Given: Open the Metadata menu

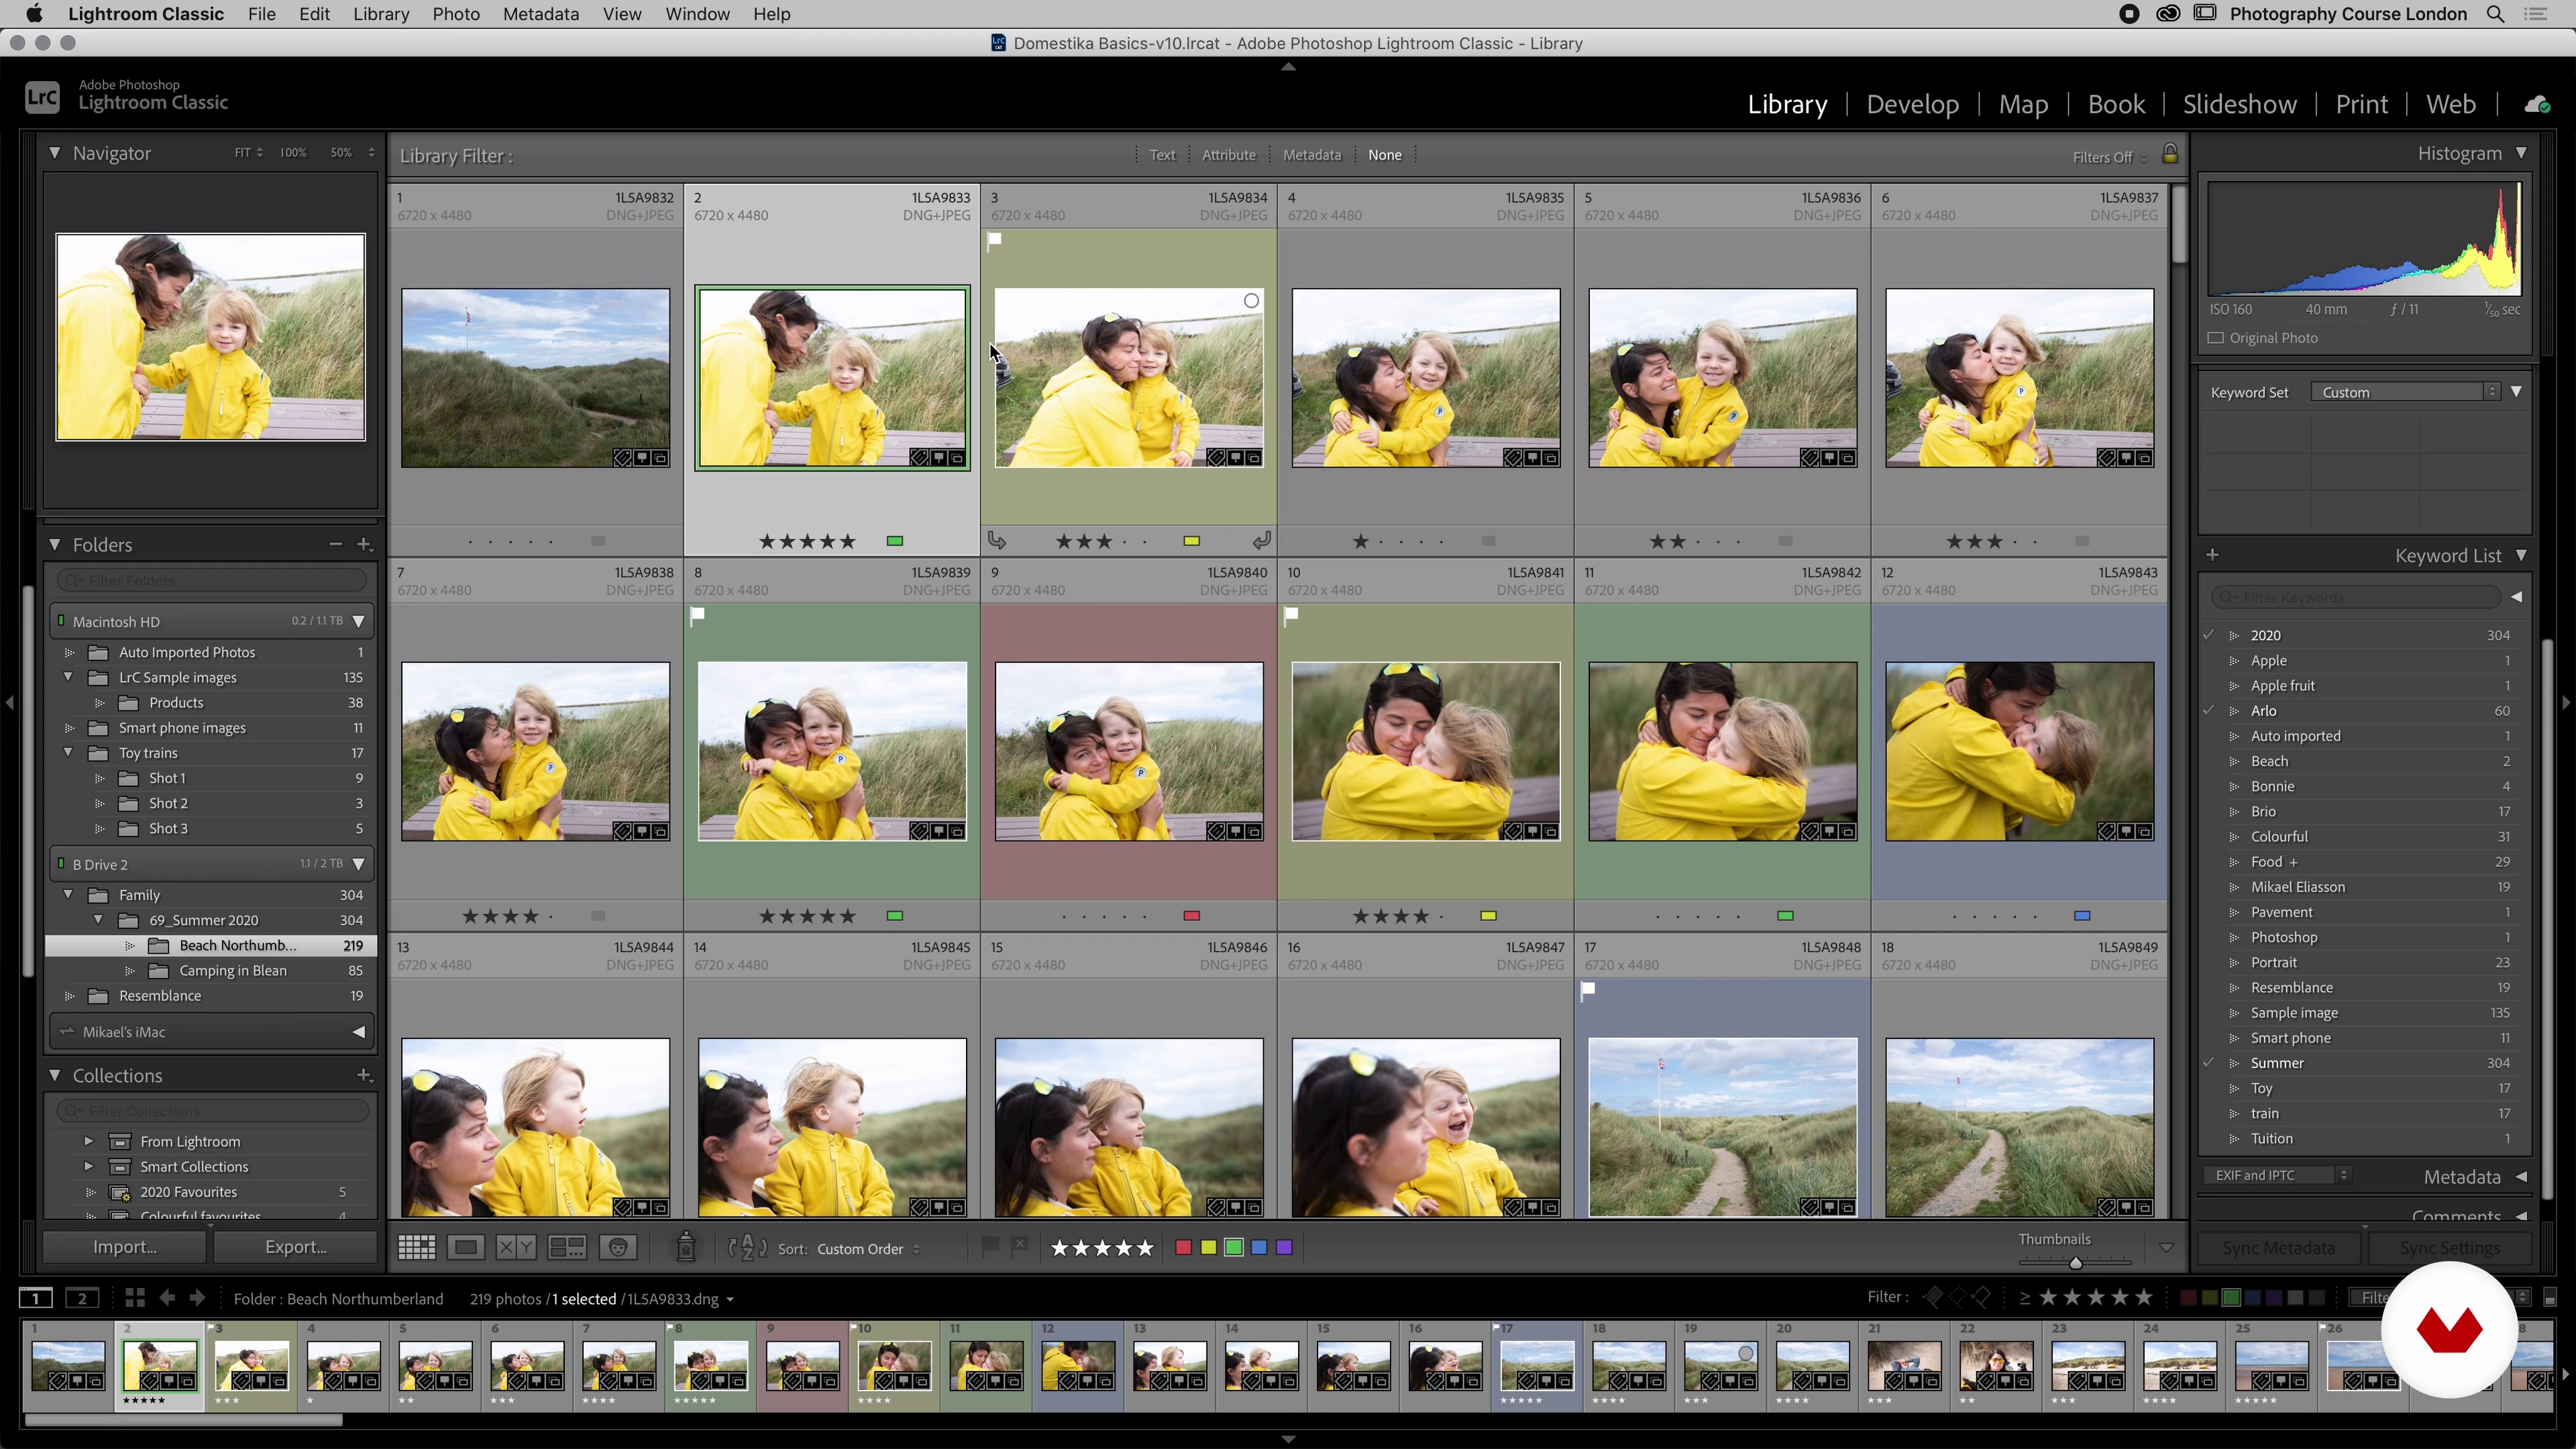Looking at the screenshot, I should pyautogui.click(x=540, y=14).
